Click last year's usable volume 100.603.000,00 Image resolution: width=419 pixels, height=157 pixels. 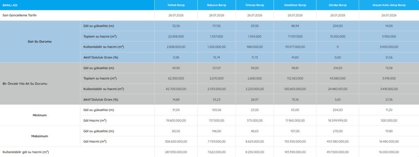(295, 89)
